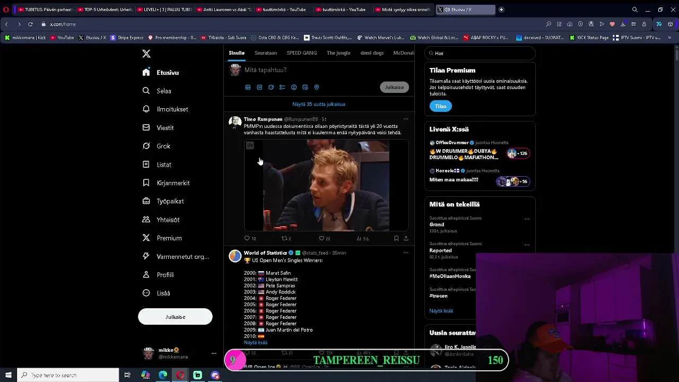The image size is (679, 382).
Task: Expand Näytä lisää on US Open post
Action: coord(255,343)
